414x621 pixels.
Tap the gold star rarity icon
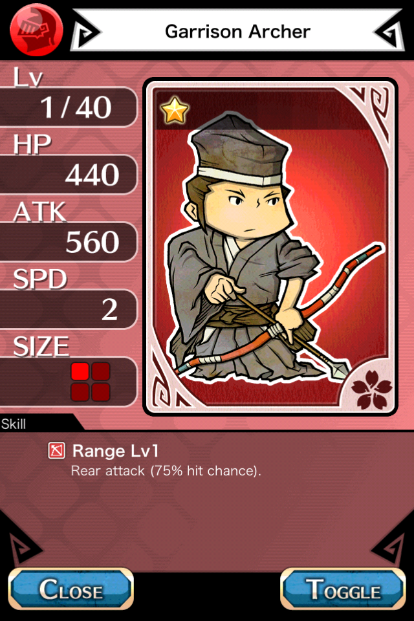tap(175, 110)
